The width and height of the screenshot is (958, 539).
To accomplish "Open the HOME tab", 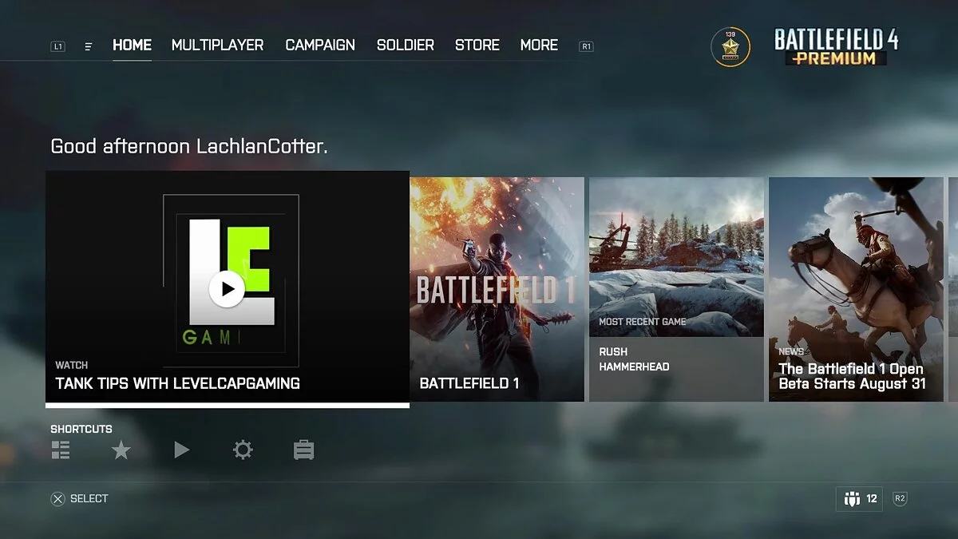I will tap(132, 46).
